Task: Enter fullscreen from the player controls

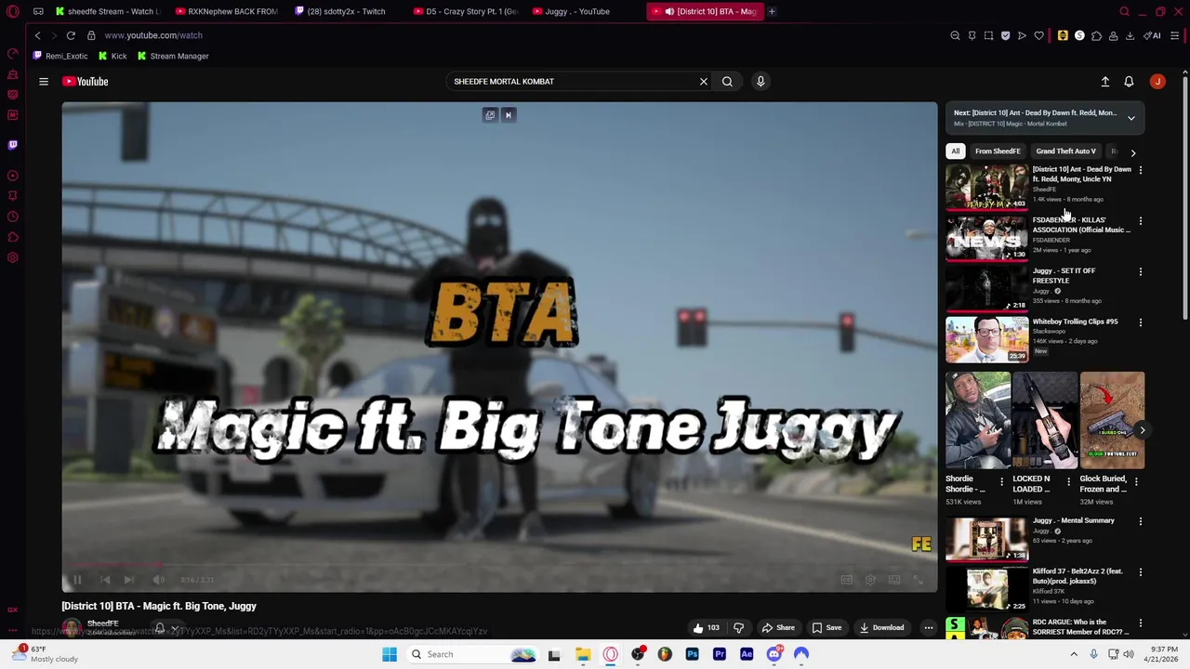Action: pos(918,580)
